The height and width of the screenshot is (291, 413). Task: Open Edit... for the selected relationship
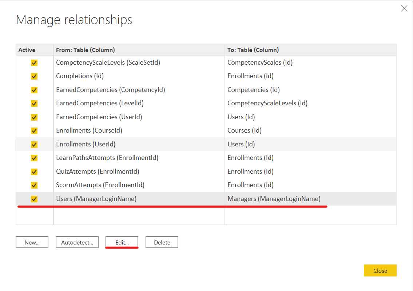[122, 242]
